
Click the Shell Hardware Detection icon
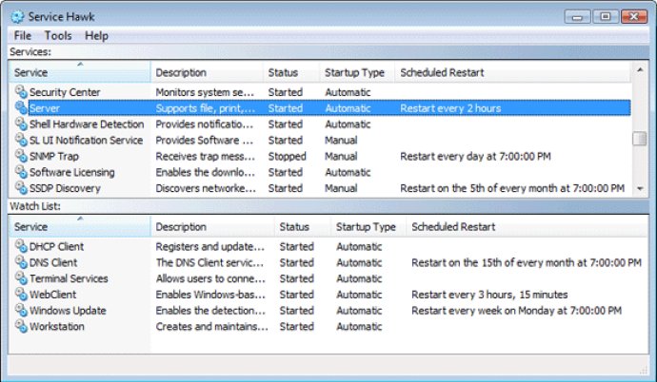[21, 124]
